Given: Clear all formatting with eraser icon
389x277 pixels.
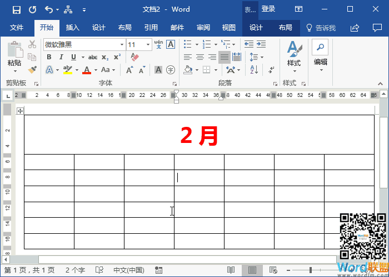Looking at the screenshot, I should click(x=134, y=57).
